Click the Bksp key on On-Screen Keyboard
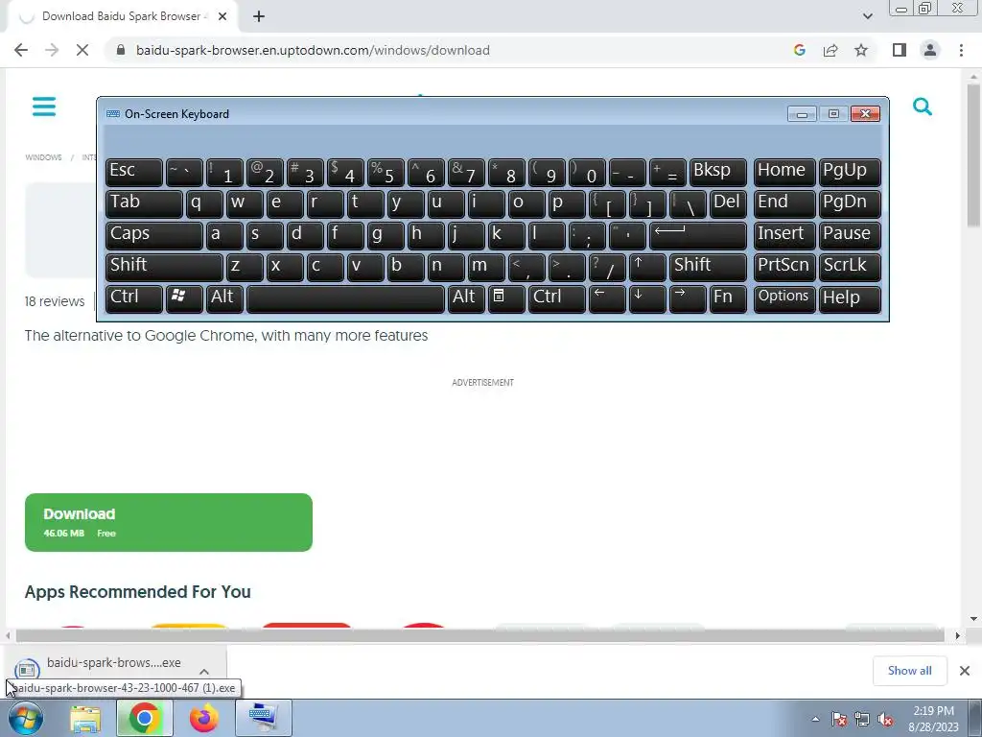982x737 pixels. [717, 172]
